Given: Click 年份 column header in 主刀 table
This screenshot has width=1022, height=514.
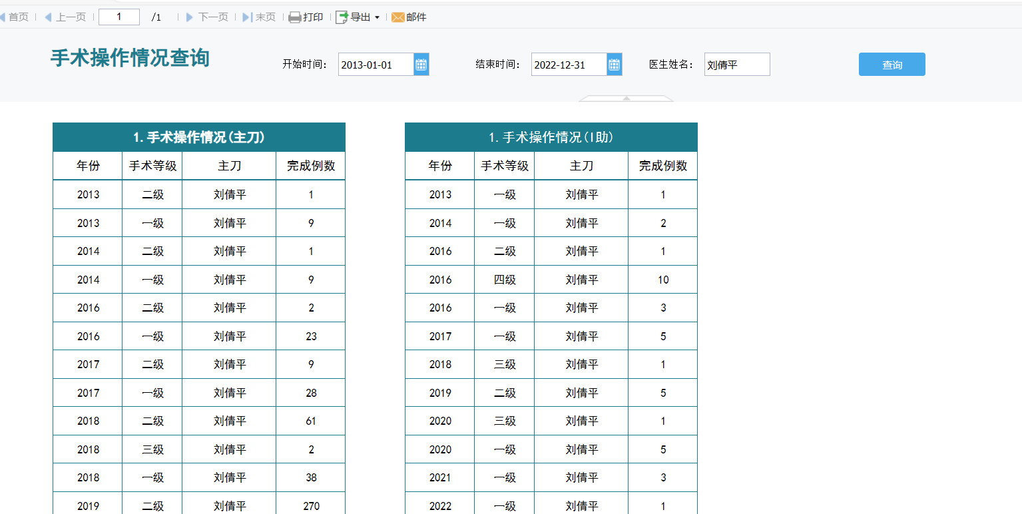Looking at the screenshot, I should tap(88, 166).
